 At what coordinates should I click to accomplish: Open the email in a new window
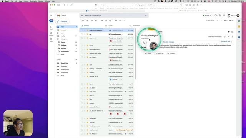coord(232,32)
